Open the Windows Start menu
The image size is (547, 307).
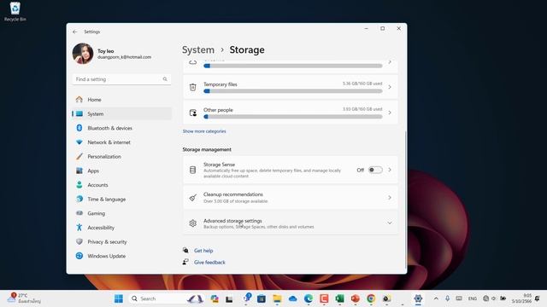(x=119, y=298)
